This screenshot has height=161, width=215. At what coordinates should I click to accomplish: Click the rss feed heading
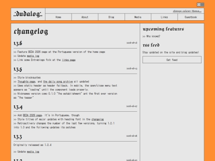pyautogui.click(x=151, y=45)
